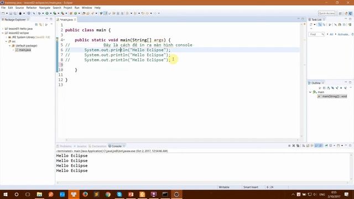Screen dimensions: 354x199
Task: Open the Source menu
Action: pyautogui.click(x=19, y=8)
